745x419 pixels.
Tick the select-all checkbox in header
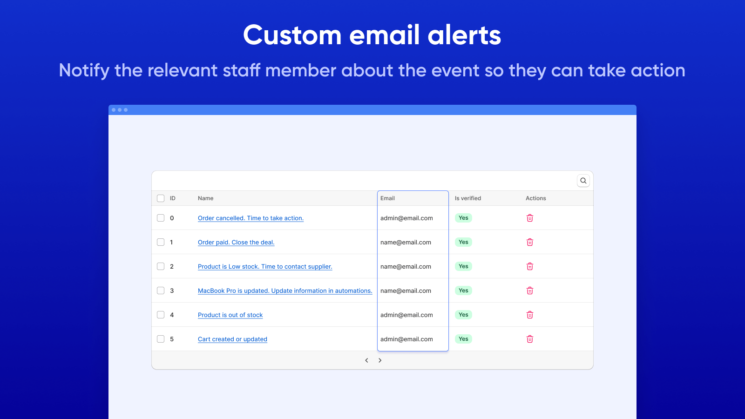161,198
